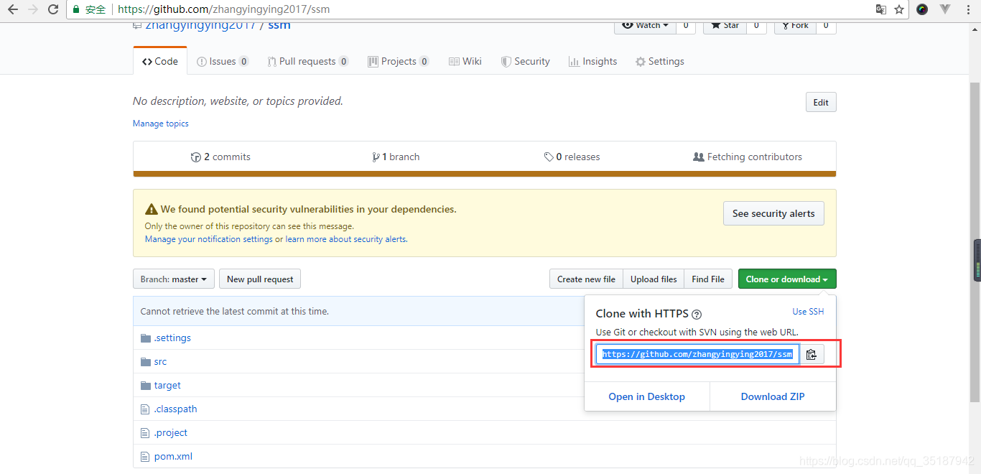Open the Security tab
The image size is (981, 474).
pyautogui.click(x=526, y=61)
